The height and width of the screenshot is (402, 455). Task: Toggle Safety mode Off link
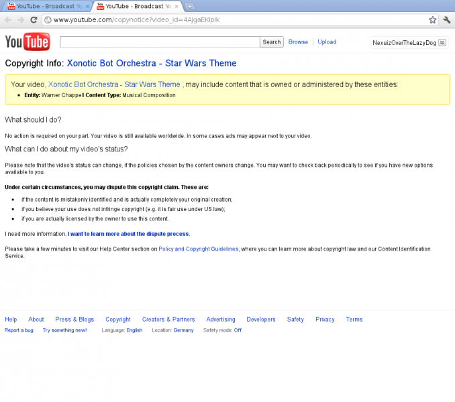pyautogui.click(x=238, y=330)
